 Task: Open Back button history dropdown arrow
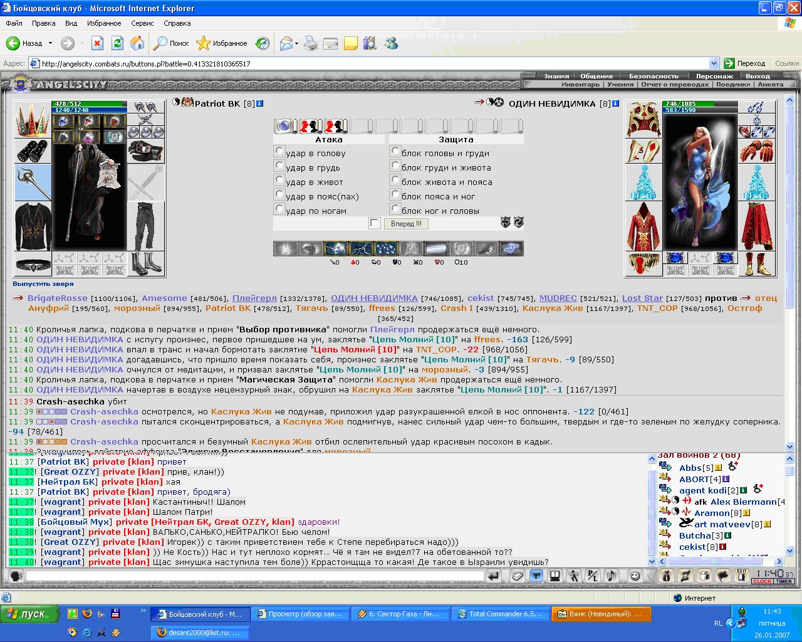pos(49,43)
